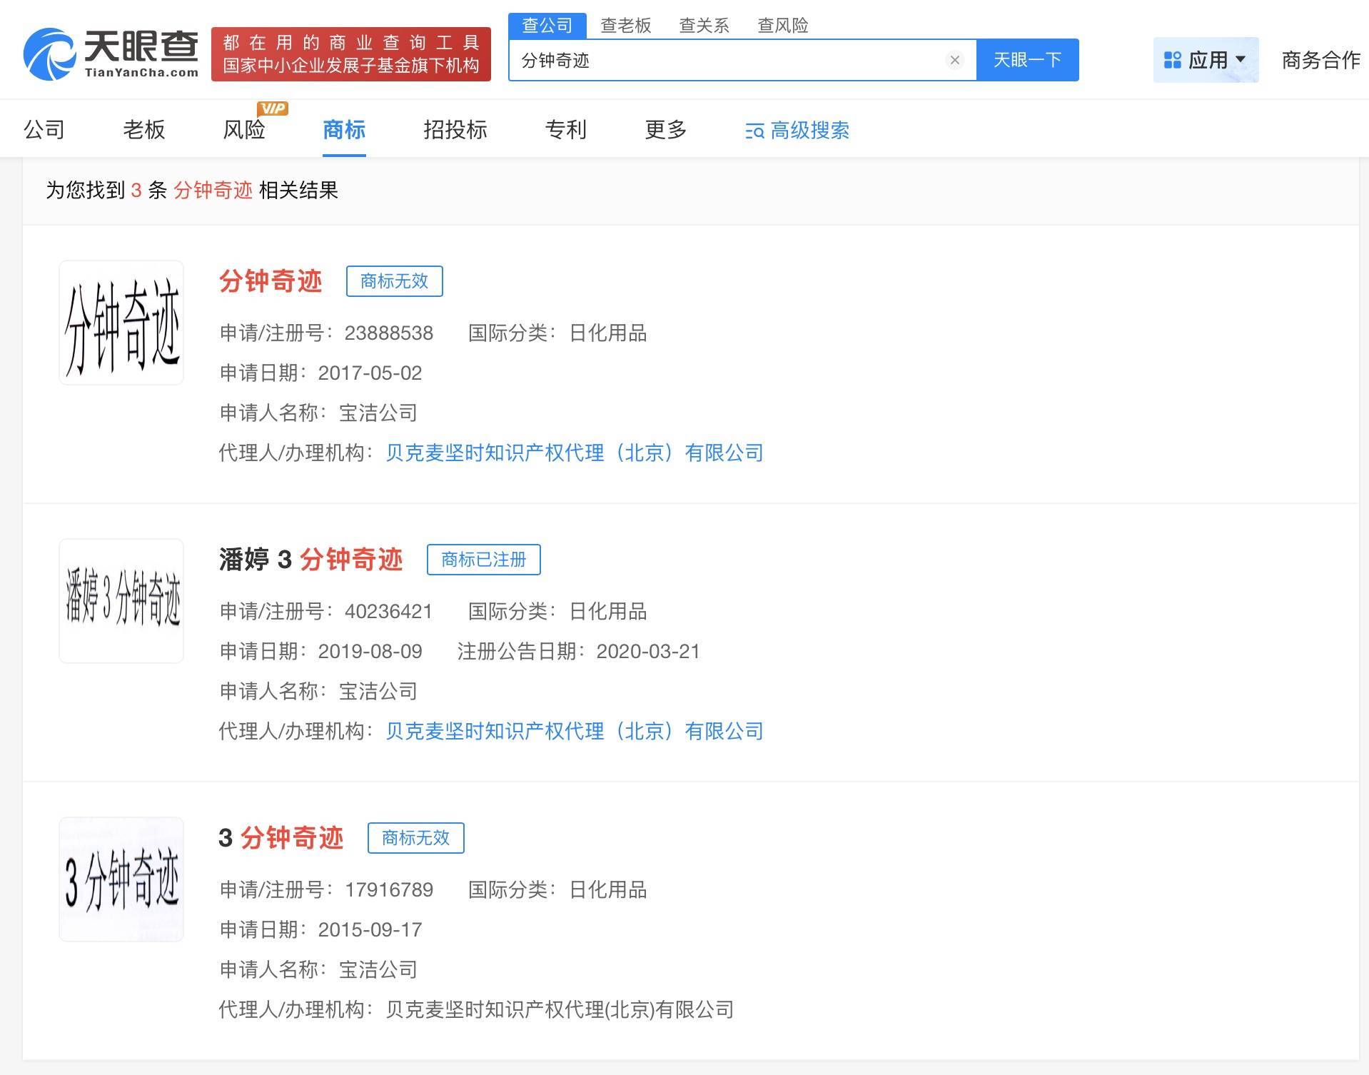Expand the 更多 menu
The width and height of the screenshot is (1369, 1075).
(x=665, y=129)
